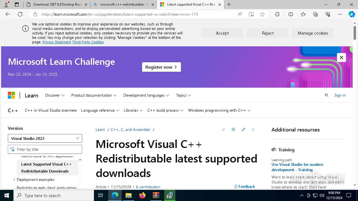Sign in to Microsoft Learn
The width and height of the screenshot is (358, 201).
340,95
